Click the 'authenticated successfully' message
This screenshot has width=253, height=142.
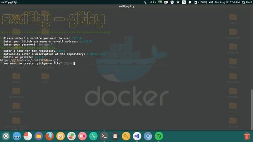coord(28,48)
